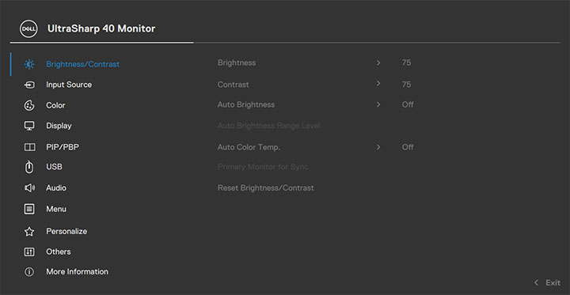
Task: Expand the Auto Brightness chevron
Action: click(x=378, y=104)
